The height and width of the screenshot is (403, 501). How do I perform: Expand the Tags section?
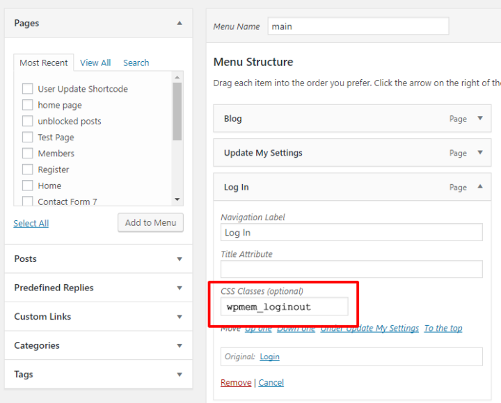coord(180,375)
